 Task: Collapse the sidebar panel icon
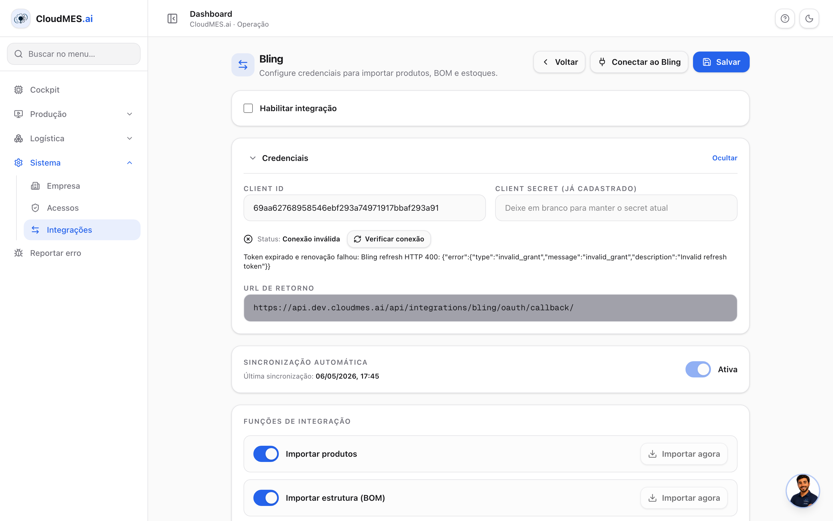(172, 18)
